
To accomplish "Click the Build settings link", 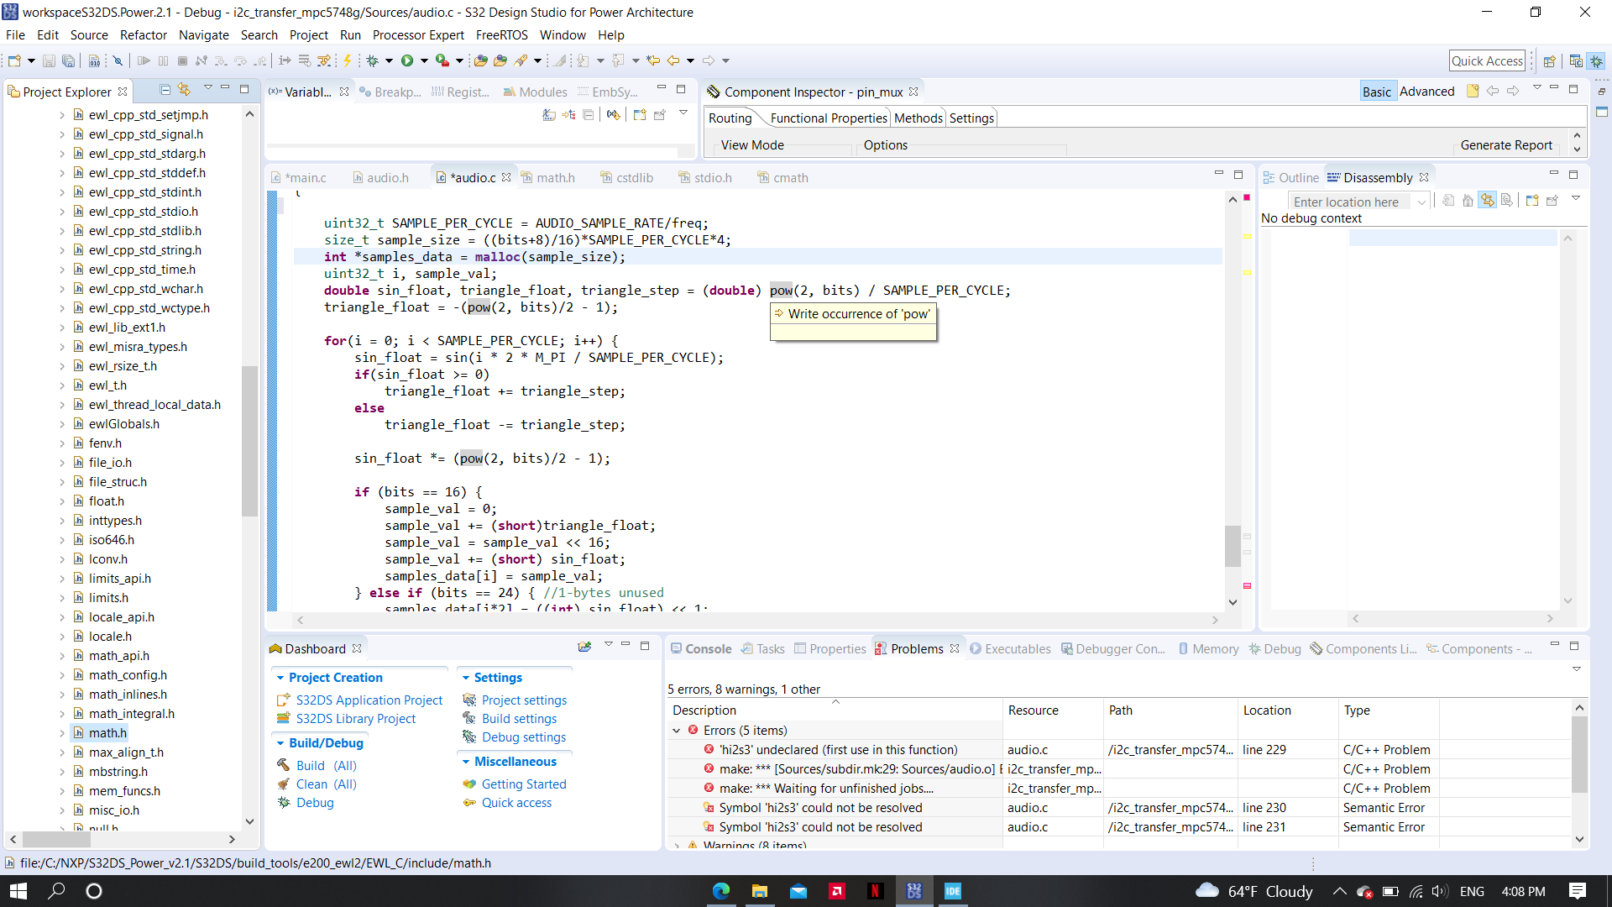I will [519, 719].
